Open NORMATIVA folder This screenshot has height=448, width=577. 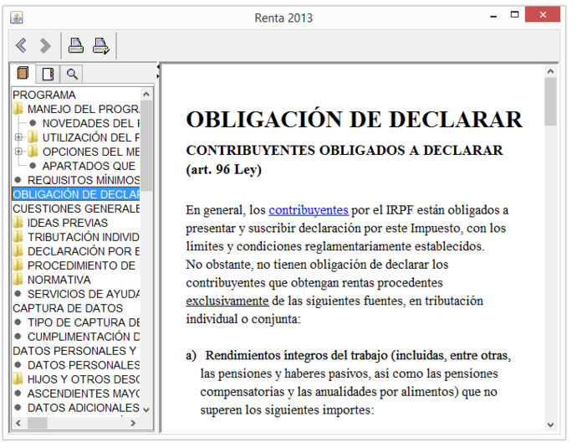52,280
